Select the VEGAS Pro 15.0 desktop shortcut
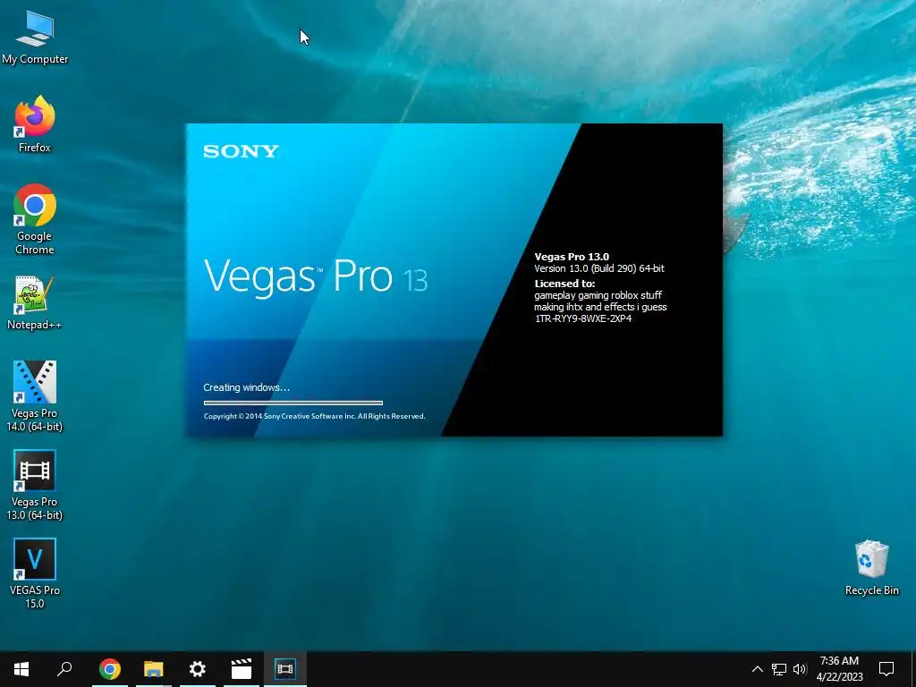The width and height of the screenshot is (916, 687). coord(35,573)
